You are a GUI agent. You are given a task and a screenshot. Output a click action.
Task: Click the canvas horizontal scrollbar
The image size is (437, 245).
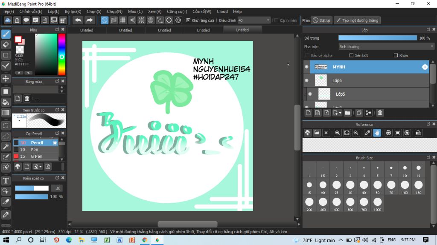(x=187, y=224)
